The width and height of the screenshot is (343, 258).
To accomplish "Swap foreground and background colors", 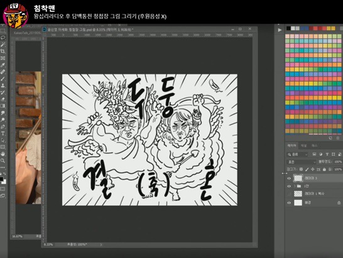I will tap(5, 174).
